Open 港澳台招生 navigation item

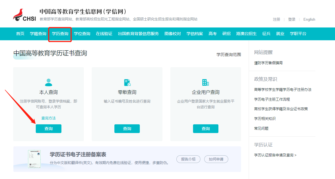point(247,34)
